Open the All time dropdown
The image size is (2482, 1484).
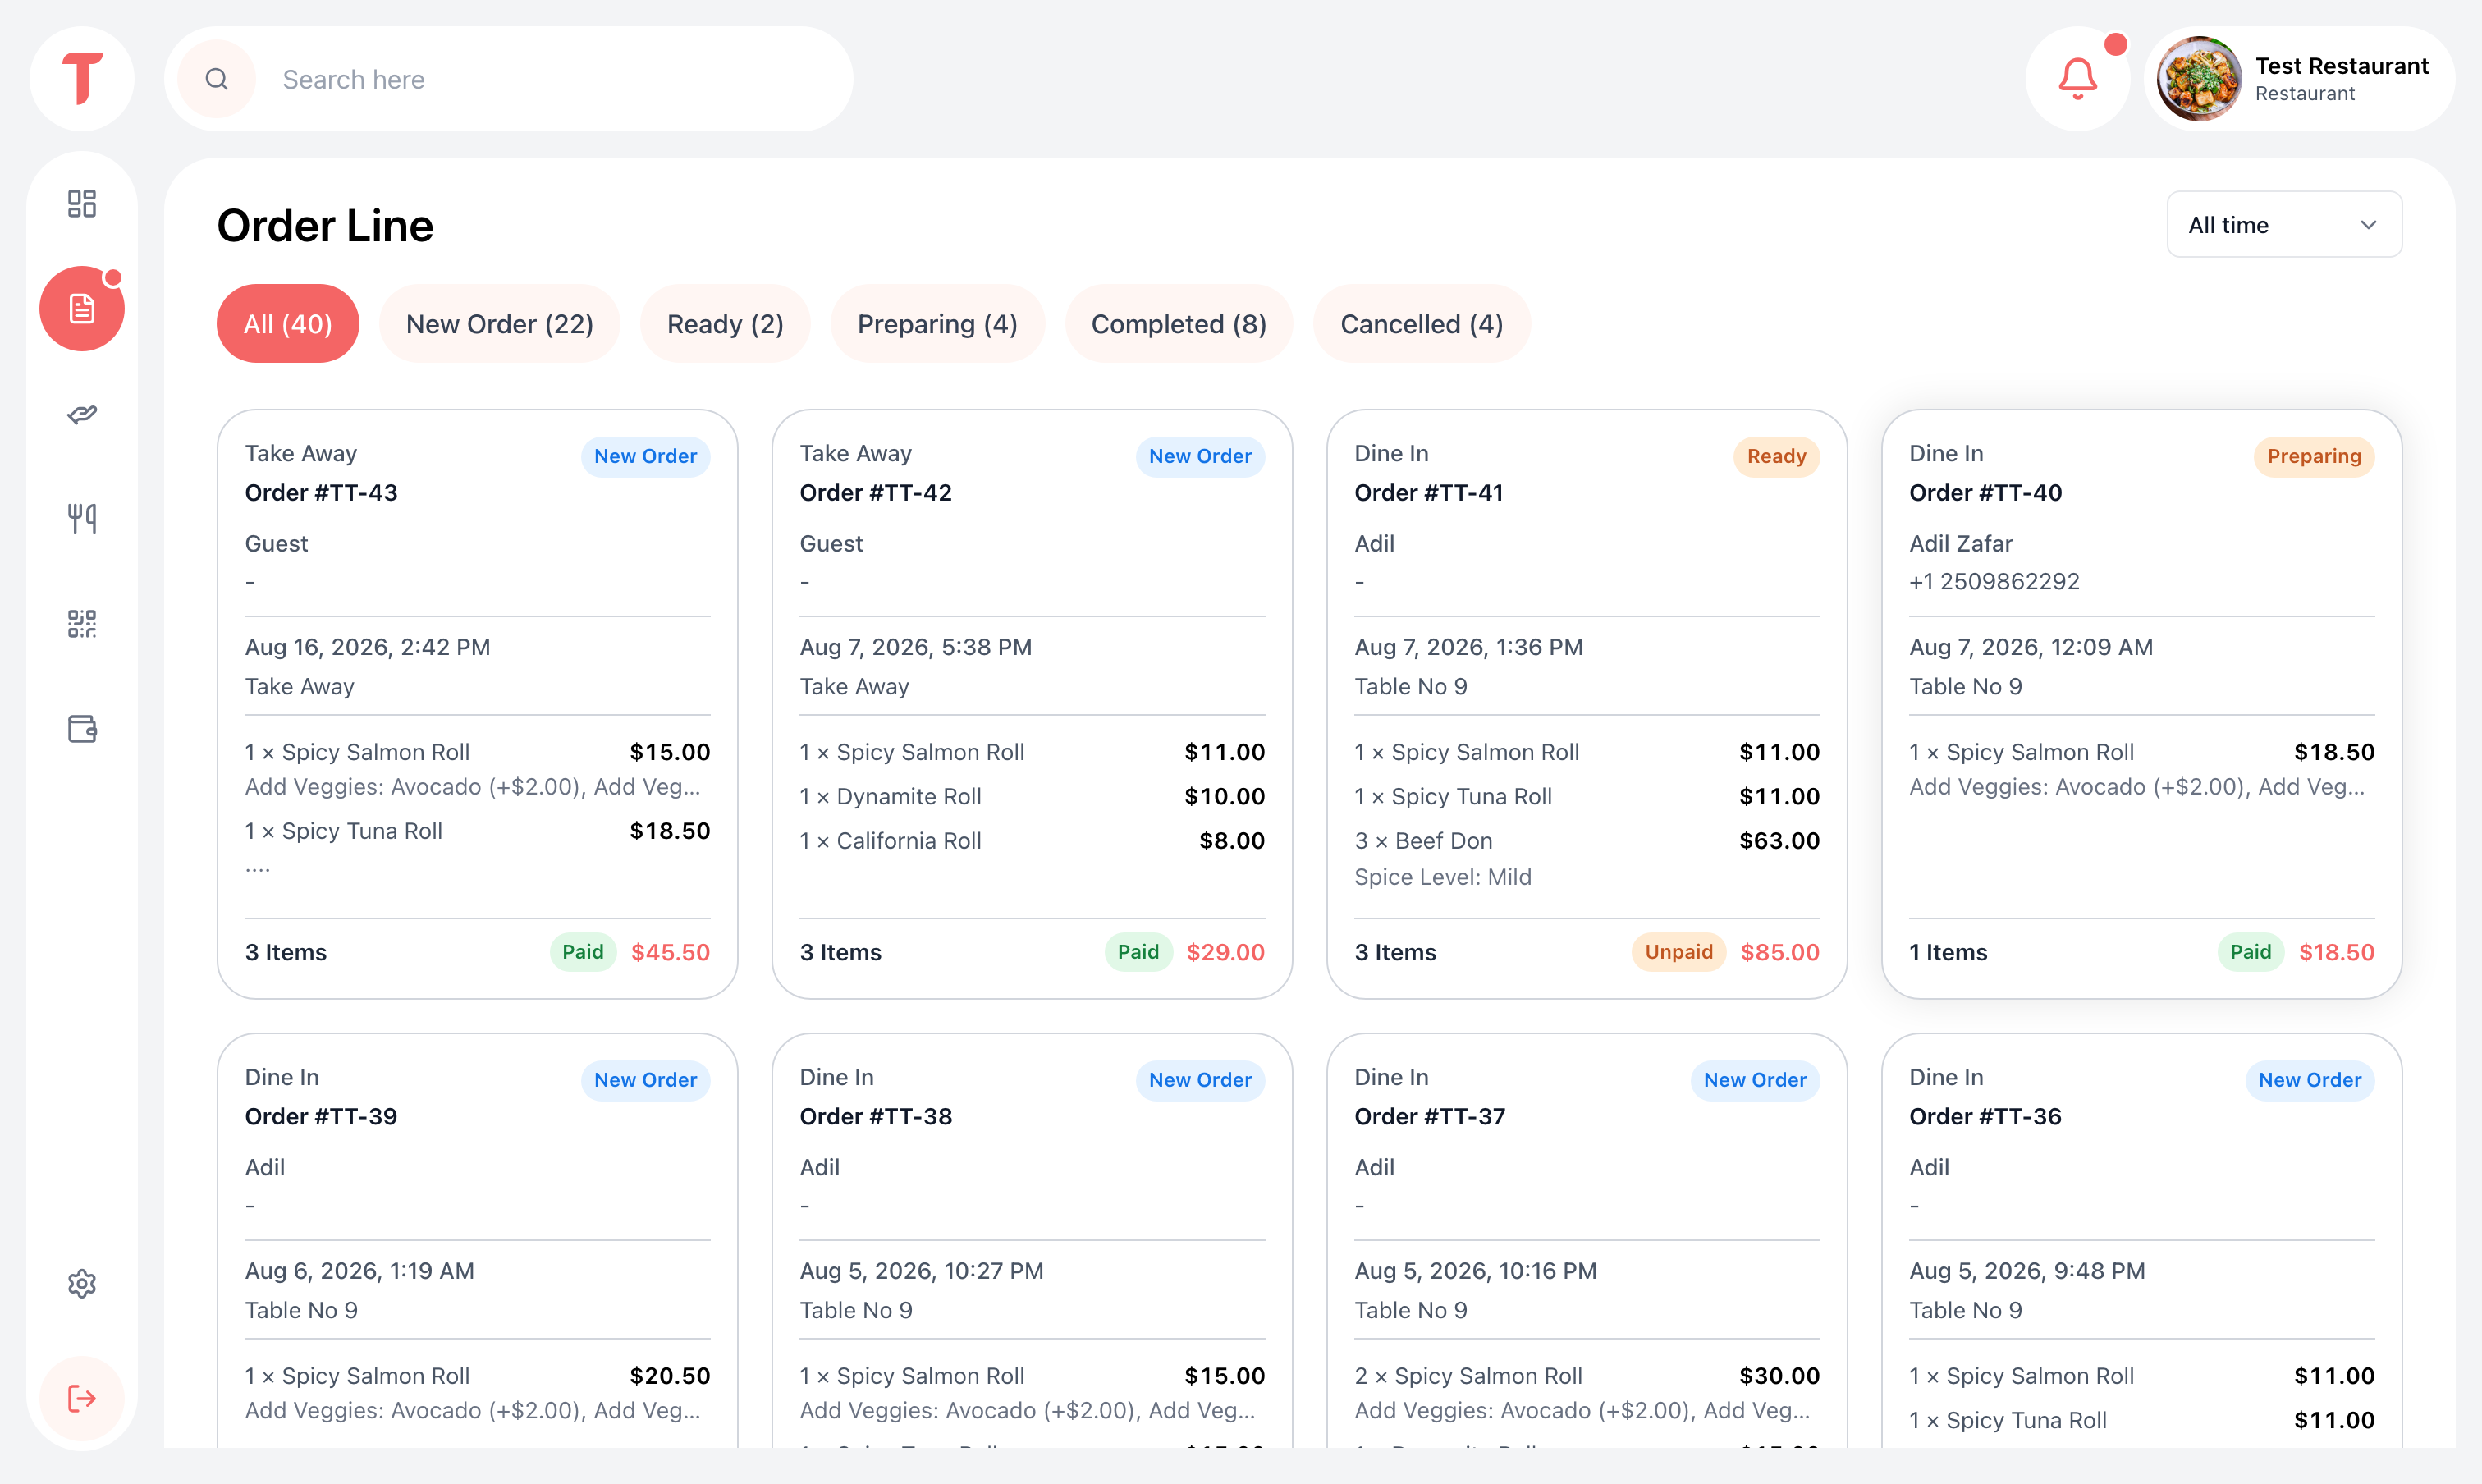click(2284, 224)
